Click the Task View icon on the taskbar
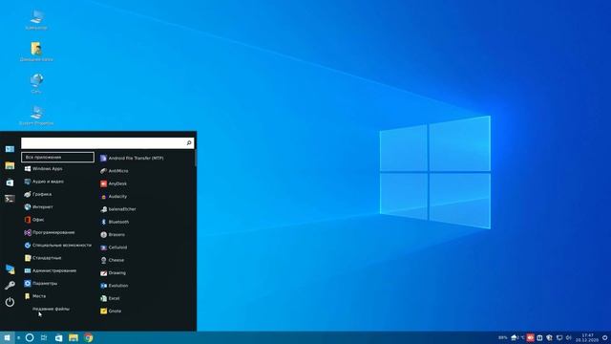Viewport: 611px width, 344px height. click(44, 337)
